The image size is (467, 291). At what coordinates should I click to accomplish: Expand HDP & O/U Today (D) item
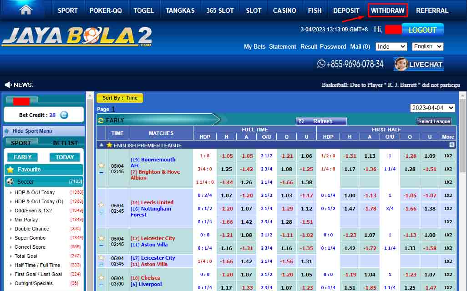coord(39,201)
